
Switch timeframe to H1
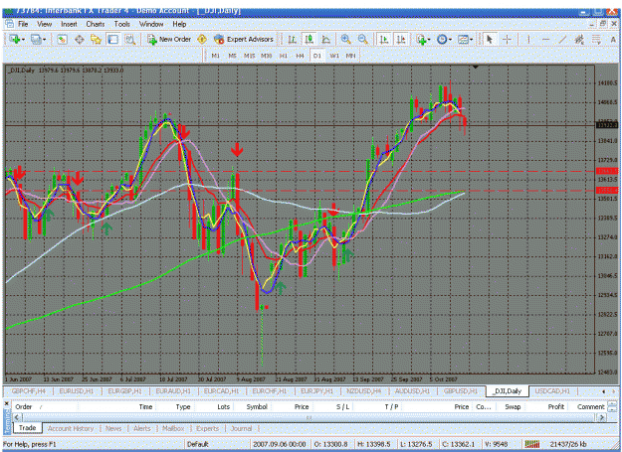pos(284,56)
